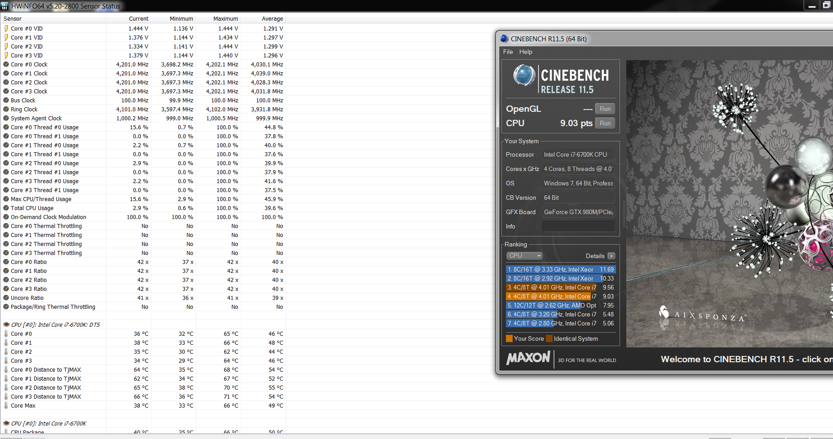Select ranking entry 1, the 8C/16T 3.33 GHz Xeon
This screenshot has width=833, height=439.
tap(561, 269)
